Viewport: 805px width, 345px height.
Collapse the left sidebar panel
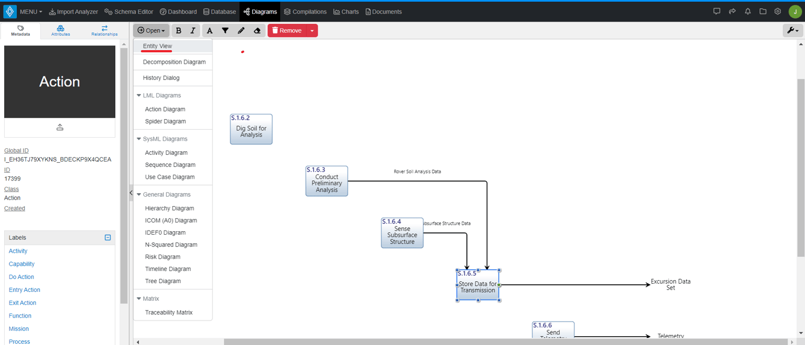[x=130, y=193]
